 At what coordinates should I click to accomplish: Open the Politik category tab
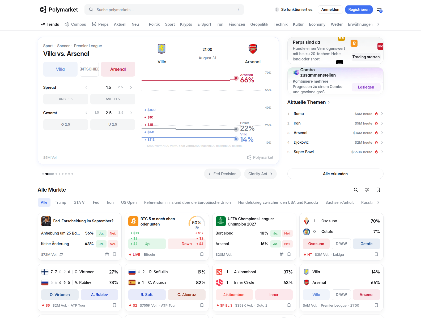point(154,24)
